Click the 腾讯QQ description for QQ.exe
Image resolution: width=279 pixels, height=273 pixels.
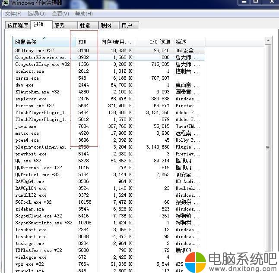(x=183, y=161)
